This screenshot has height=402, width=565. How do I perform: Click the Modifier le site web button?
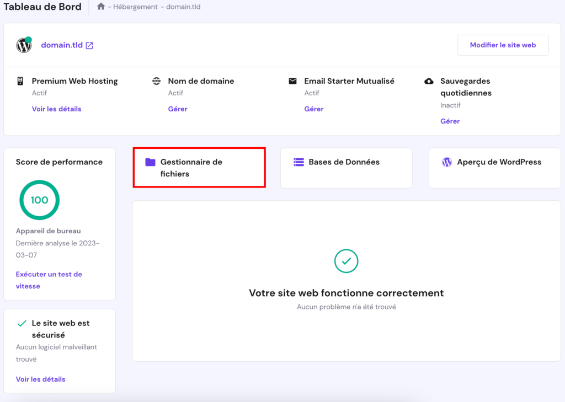tap(503, 45)
